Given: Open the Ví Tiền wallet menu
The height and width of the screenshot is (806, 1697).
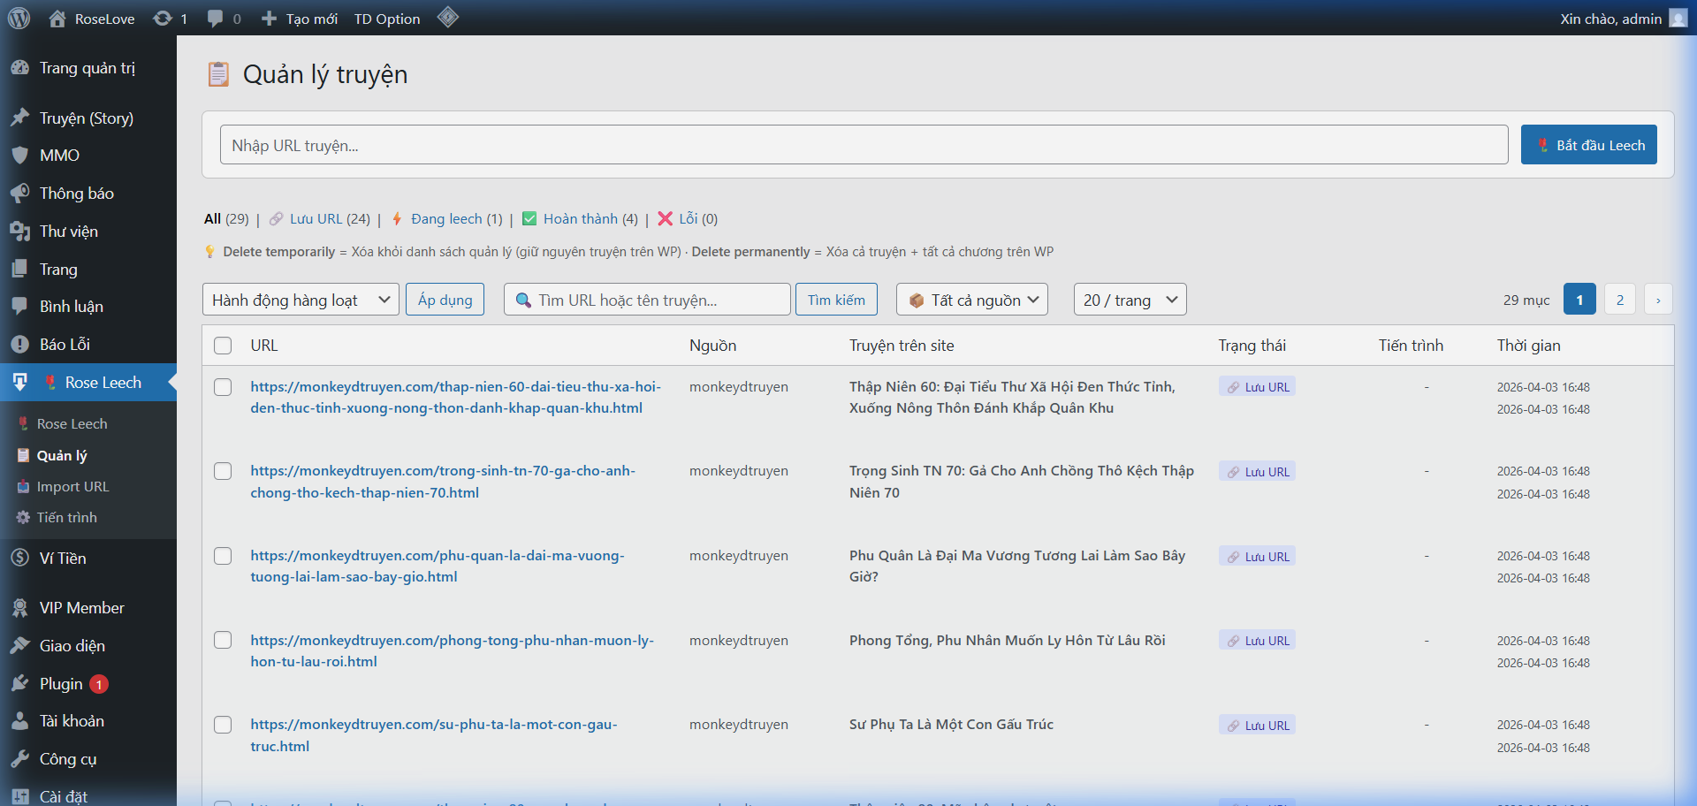Looking at the screenshot, I should (62, 558).
